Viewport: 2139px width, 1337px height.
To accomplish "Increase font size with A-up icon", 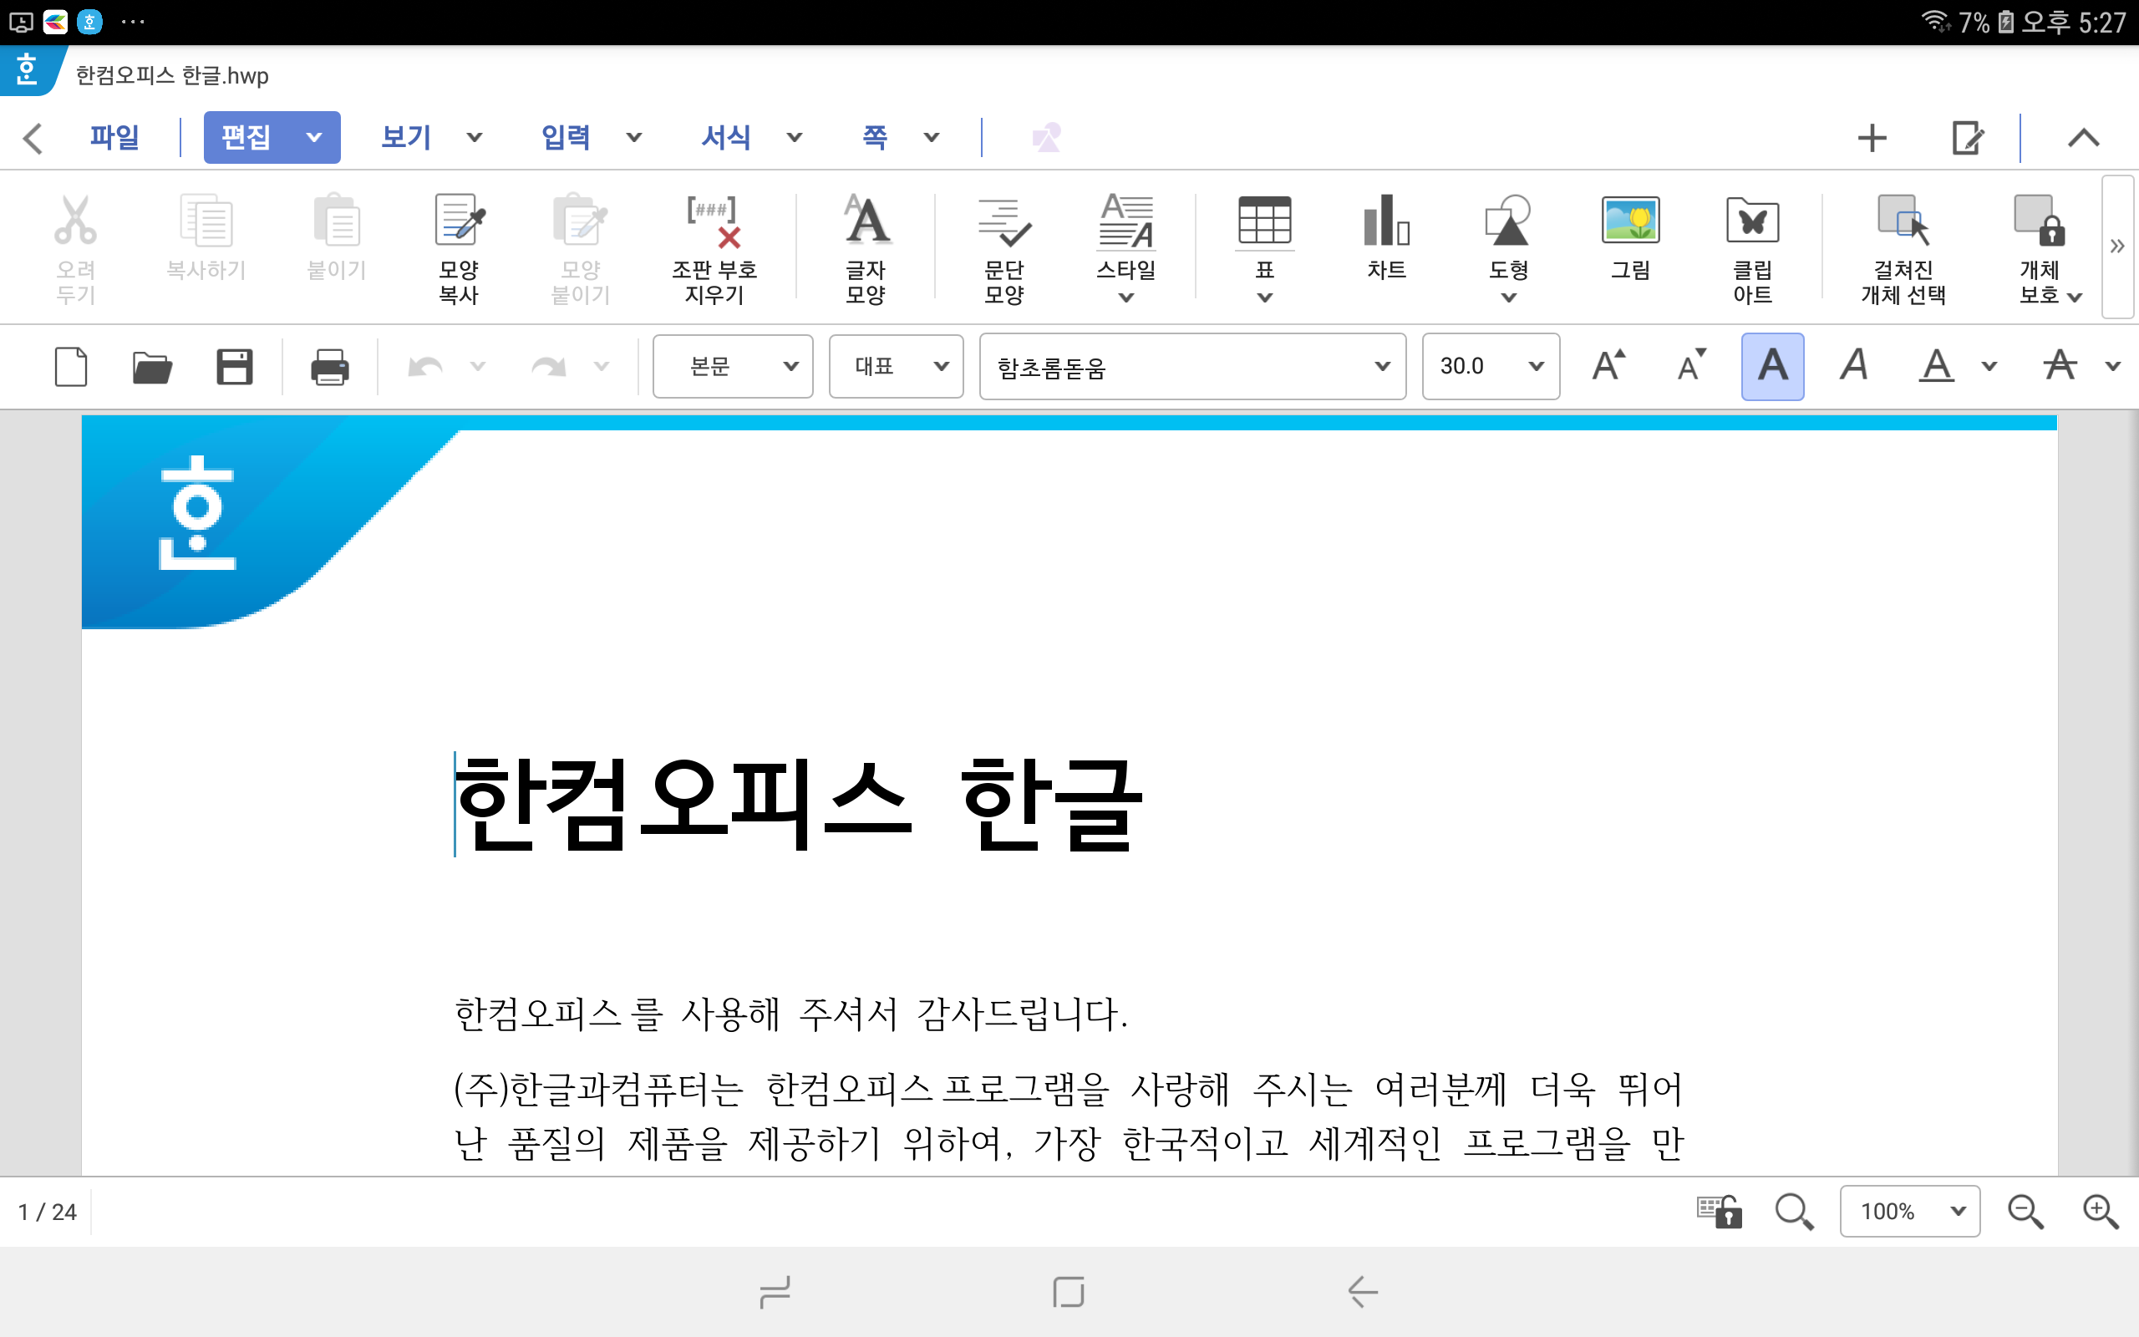I will [x=1608, y=365].
